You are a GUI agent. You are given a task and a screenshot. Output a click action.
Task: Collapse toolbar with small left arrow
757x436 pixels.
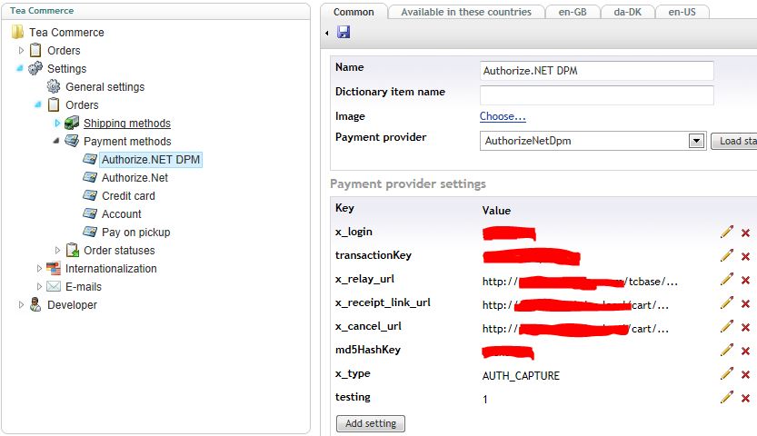point(327,33)
